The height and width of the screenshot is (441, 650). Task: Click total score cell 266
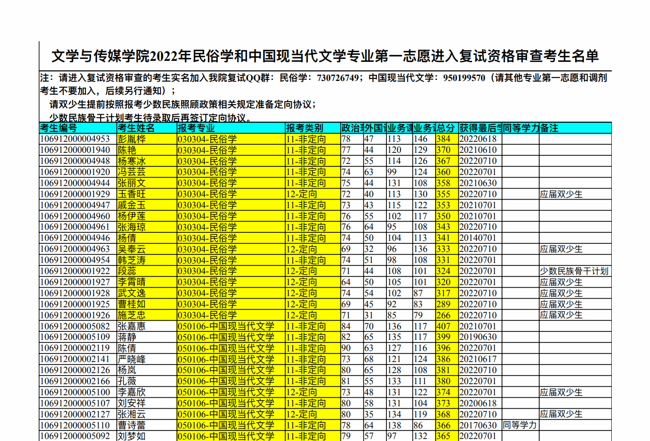[x=447, y=315]
